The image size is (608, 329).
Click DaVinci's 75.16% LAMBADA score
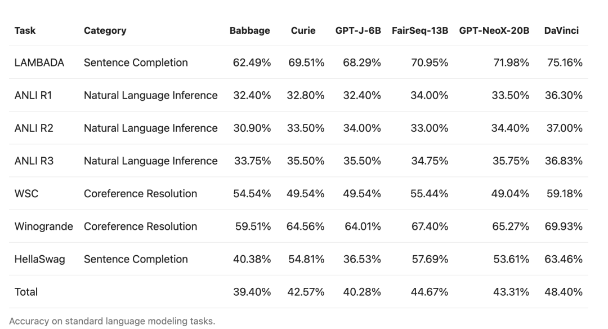pos(564,63)
